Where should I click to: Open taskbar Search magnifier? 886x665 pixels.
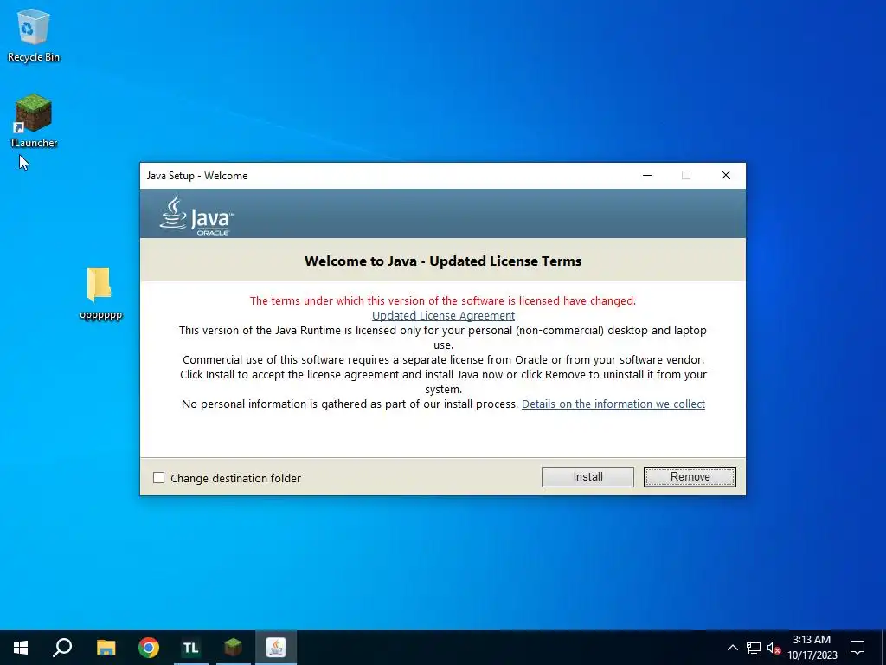coord(62,648)
